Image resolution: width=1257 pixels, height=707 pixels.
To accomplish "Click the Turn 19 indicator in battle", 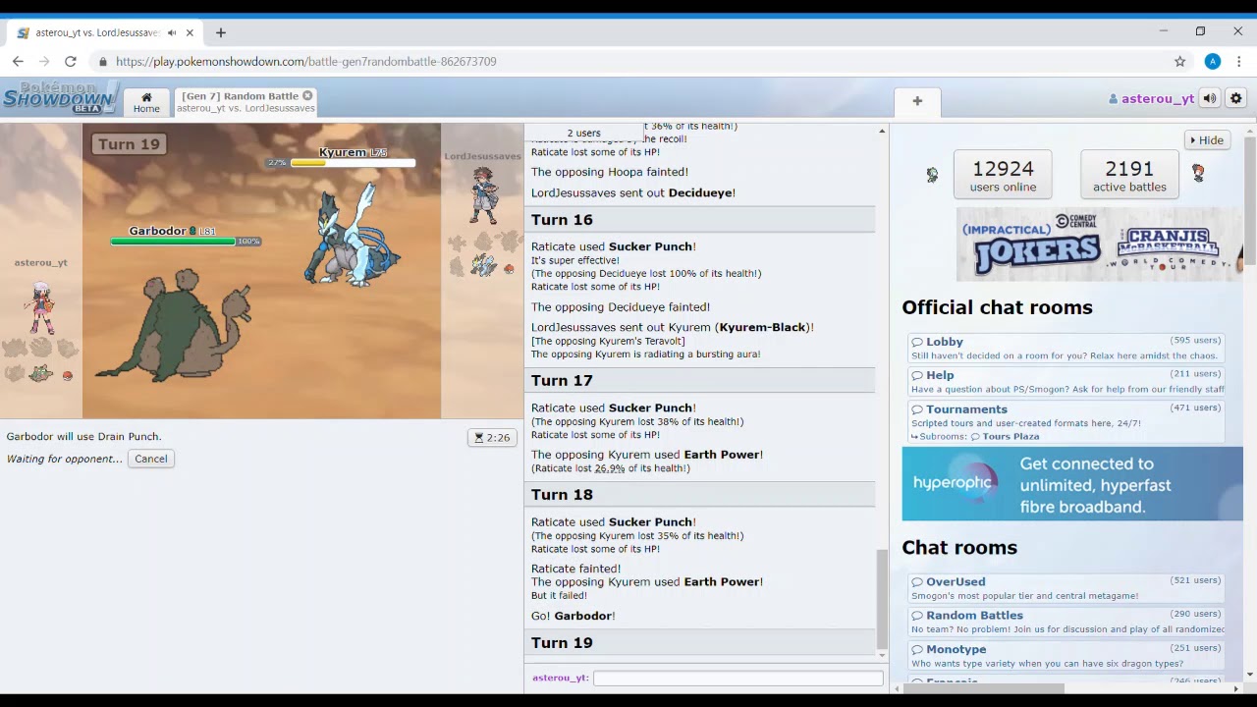I will pos(129,143).
